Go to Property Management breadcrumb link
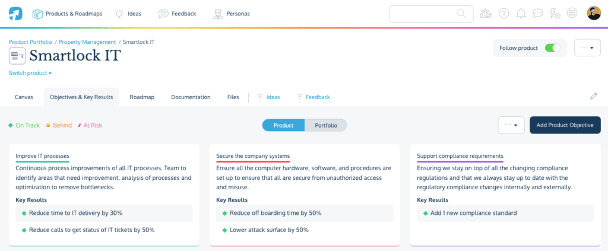This screenshot has width=608, height=251. tap(87, 42)
